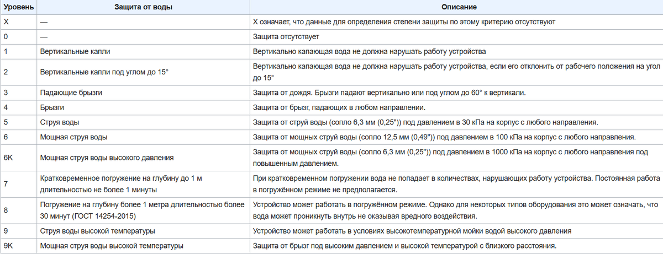Select the level '9K' cell
The height and width of the screenshot is (254, 663).
[x=18, y=246]
